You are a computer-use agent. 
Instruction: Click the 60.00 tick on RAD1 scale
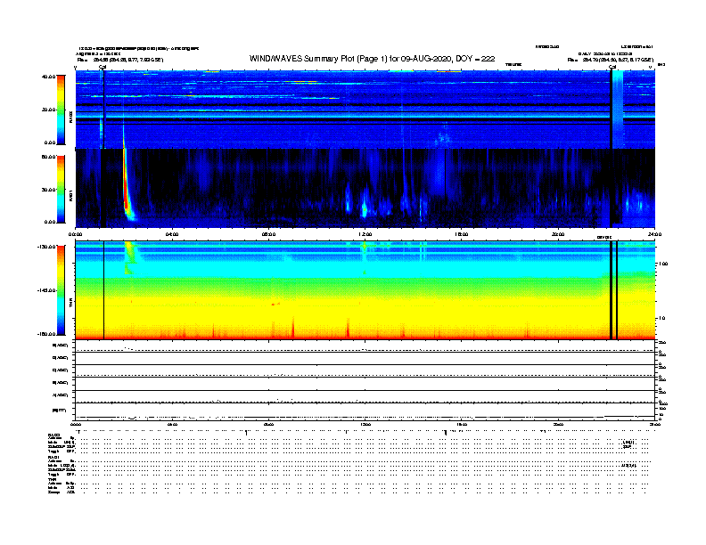click(x=49, y=157)
